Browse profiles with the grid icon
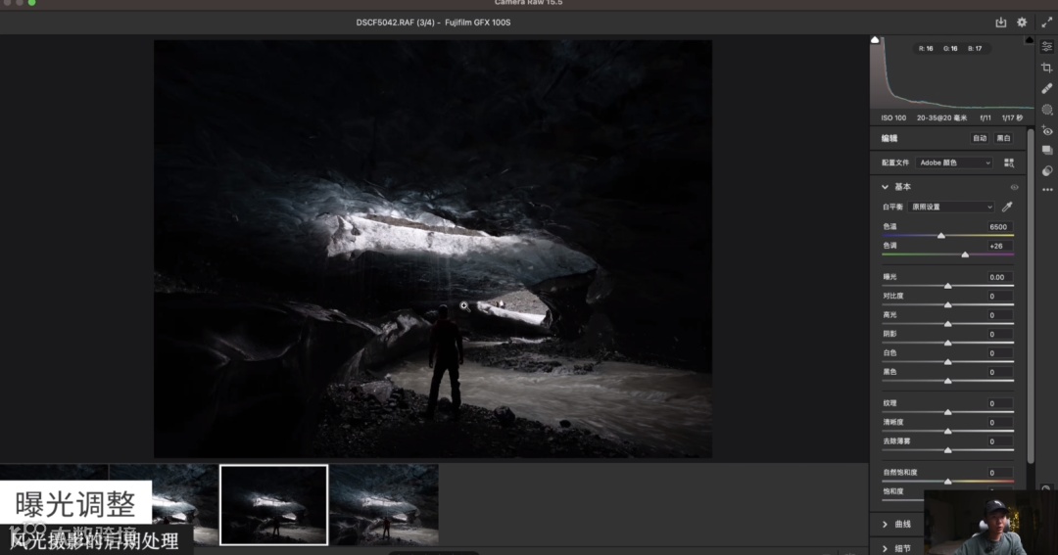 point(1008,162)
